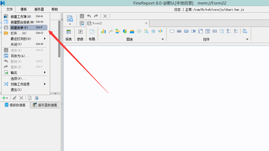
Task: Insert a stock candlestick chart
Action: (x=160, y=31)
